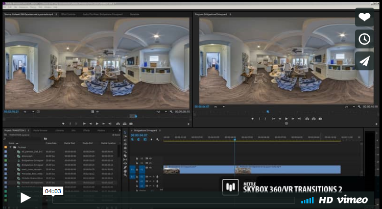Screen dimensions: 382x209
Task: Open the vimeo logo link
Action: click(352, 200)
